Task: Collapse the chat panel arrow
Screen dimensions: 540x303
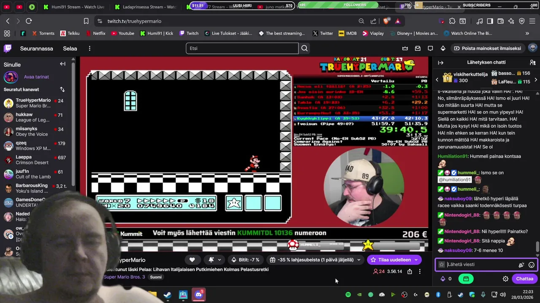Action: (x=441, y=63)
